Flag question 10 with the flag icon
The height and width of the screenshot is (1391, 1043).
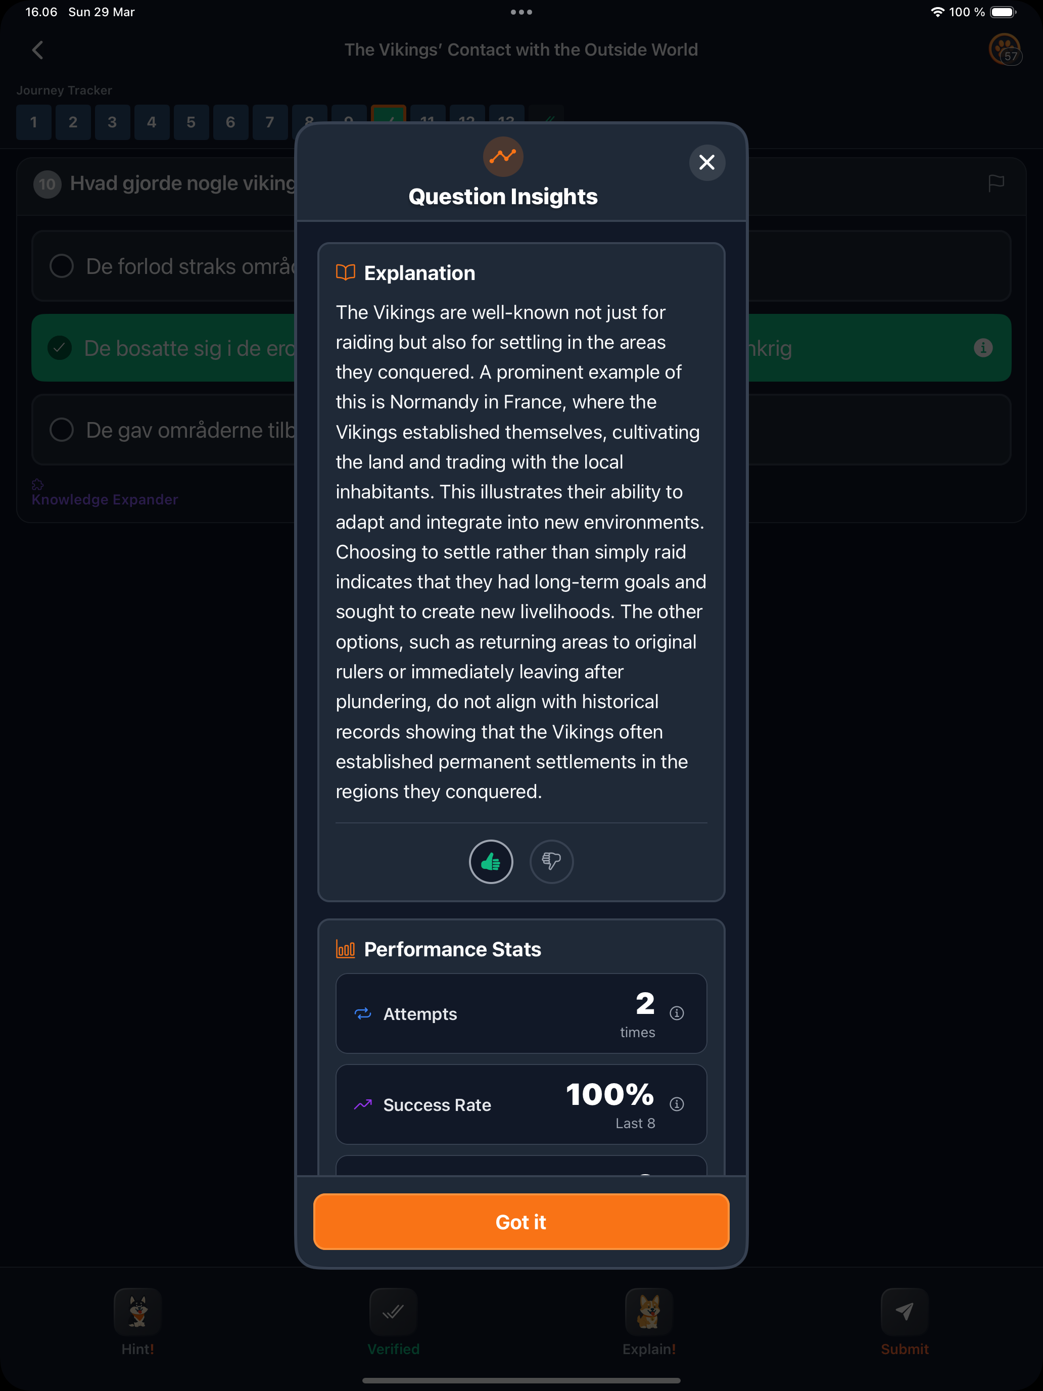pyautogui.click(x=996, y=183)
